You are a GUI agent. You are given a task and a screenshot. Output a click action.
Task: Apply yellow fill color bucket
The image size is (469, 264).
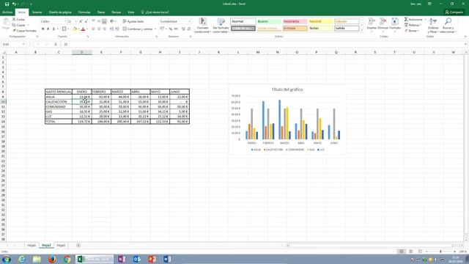tap(75, 29)
